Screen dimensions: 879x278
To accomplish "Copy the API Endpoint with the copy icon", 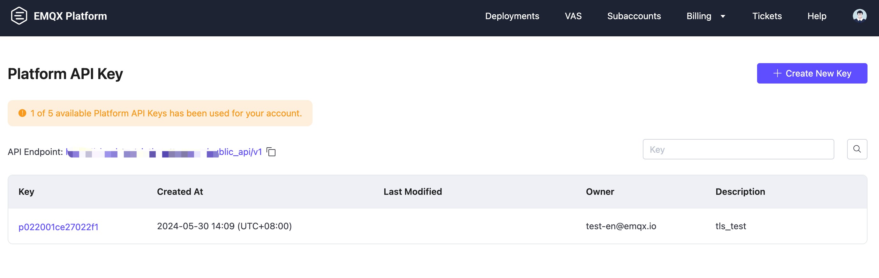I will (271, 152).
